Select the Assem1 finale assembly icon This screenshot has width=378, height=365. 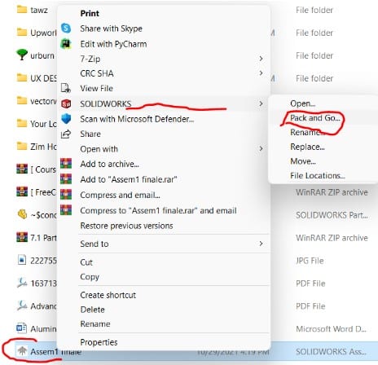22,351
